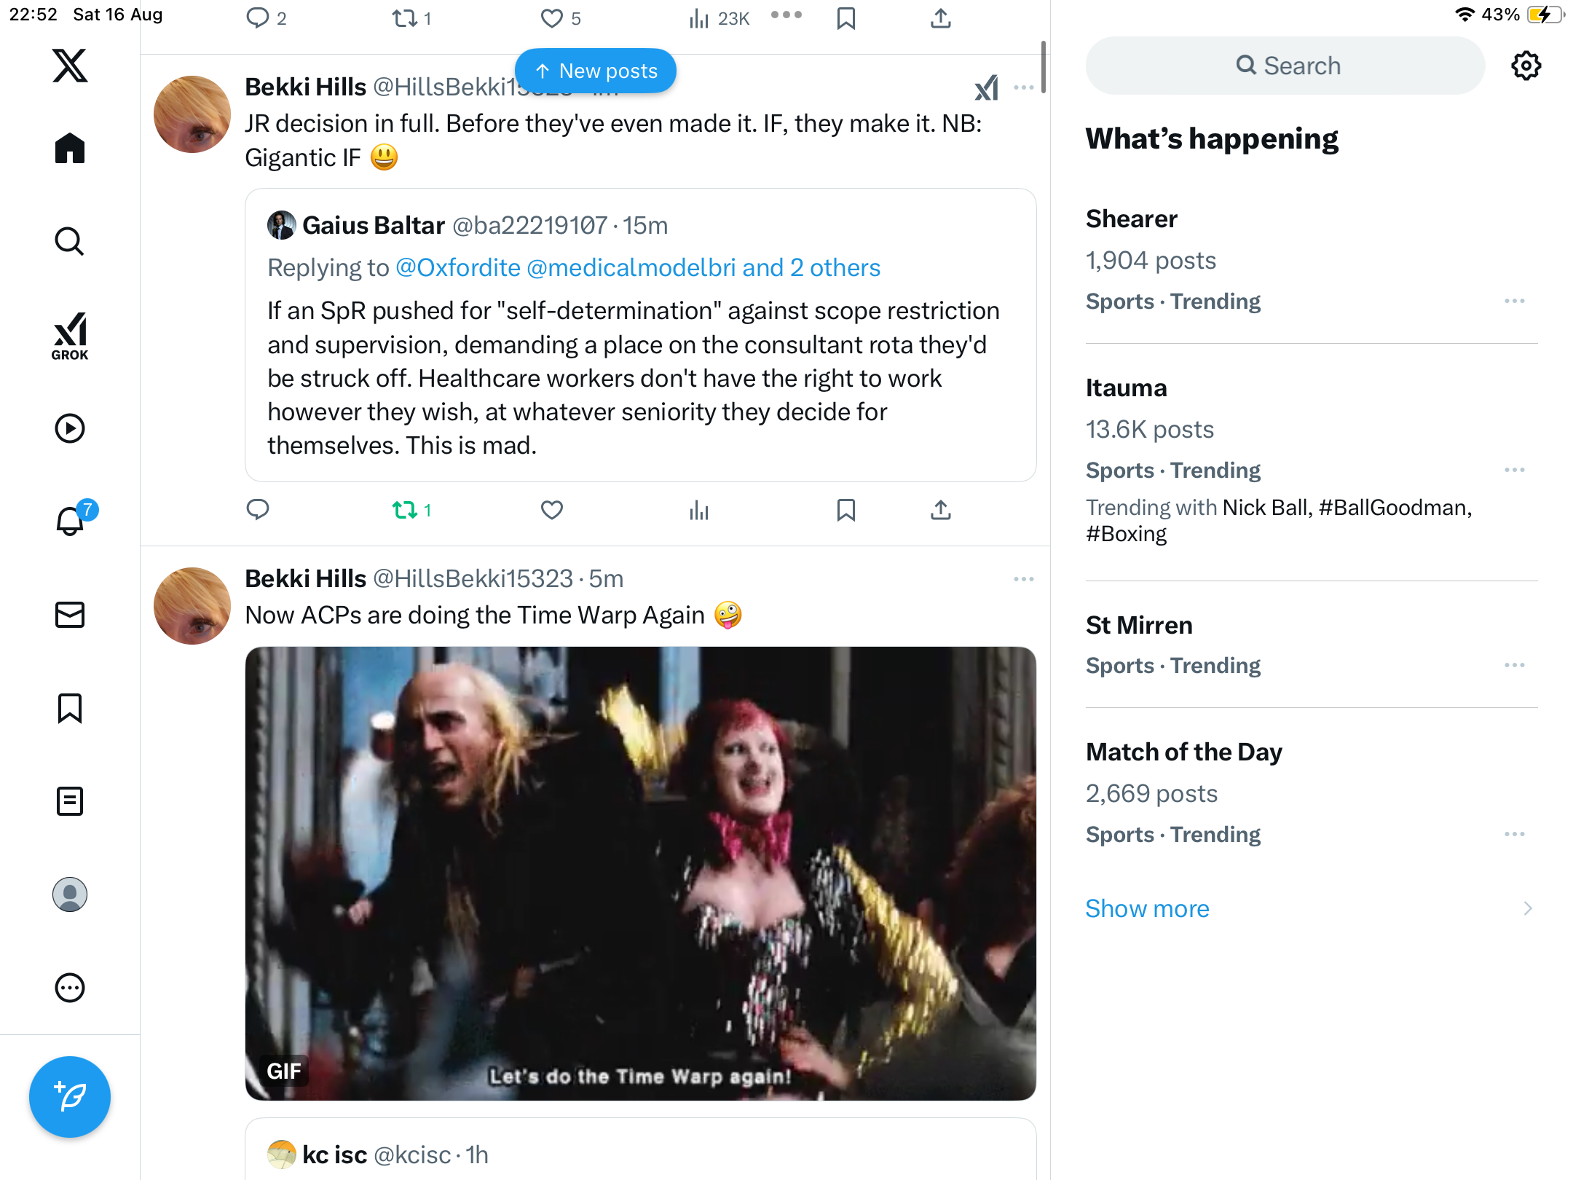This screenshot has height=1180, width=1573.
Task: Open the sidebar video play icon
Action: pyautogui.click(x=70, y=428)
